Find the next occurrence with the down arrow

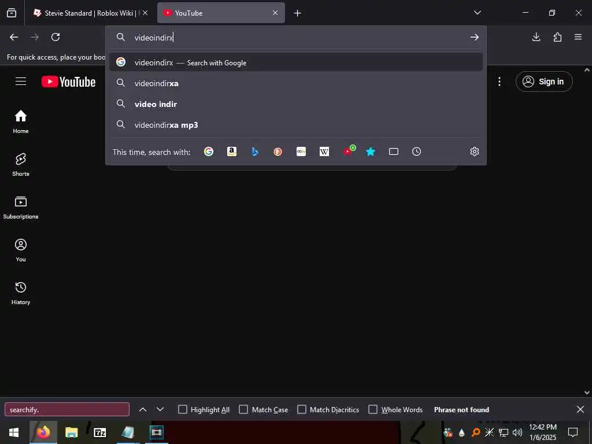point(160,410)
